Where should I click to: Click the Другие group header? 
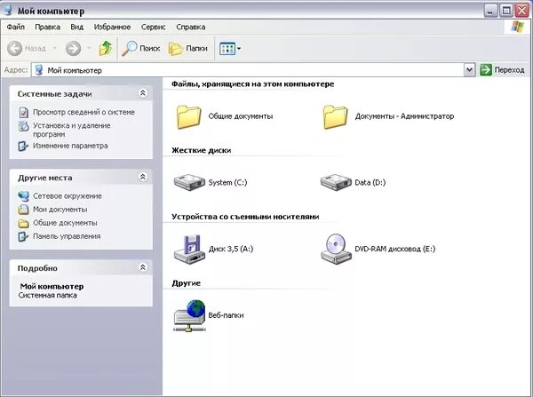click(186, 283)
